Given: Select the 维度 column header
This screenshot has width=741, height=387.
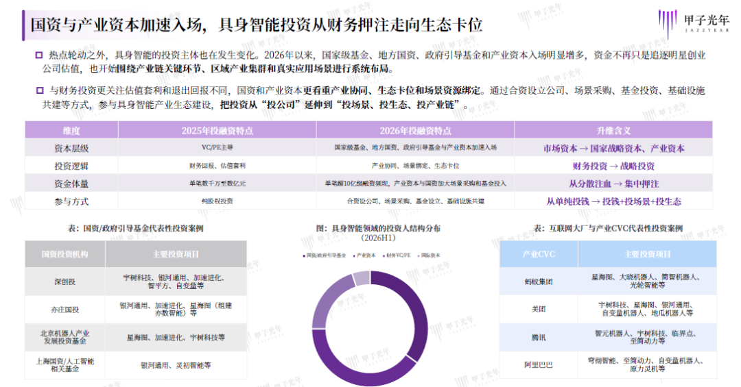Looking at the screenshot, I should pyautogui.click(x=71, y=131).
